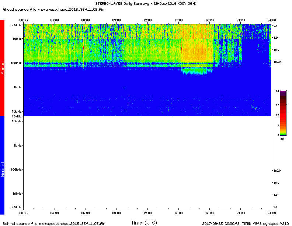Click the 06:00 tick on the bottom time axis
This screenshot has width=292, height=226.
tap(85, 213)
